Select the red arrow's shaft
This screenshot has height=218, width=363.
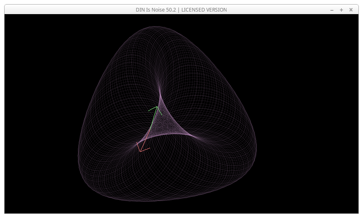pos(145,140)
